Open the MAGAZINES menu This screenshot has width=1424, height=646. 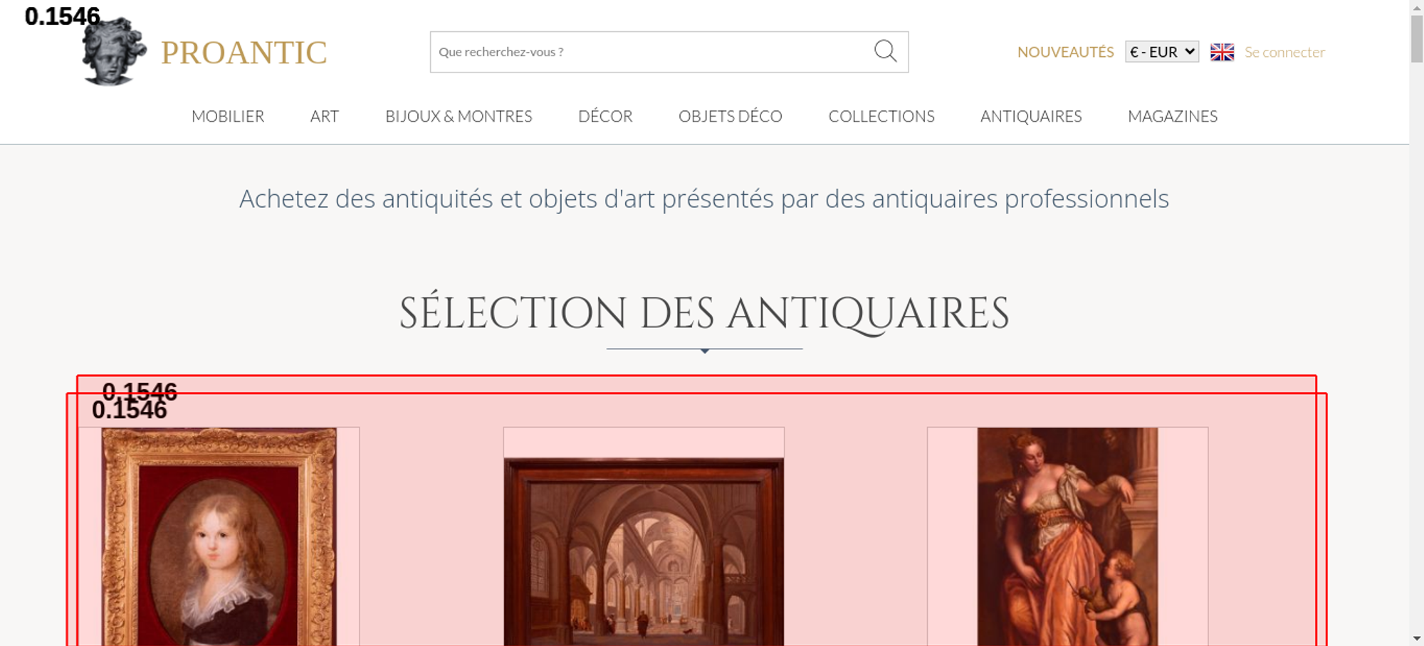click(1173, 116)
